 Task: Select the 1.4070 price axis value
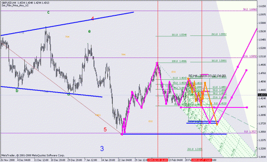click(262, 107)
